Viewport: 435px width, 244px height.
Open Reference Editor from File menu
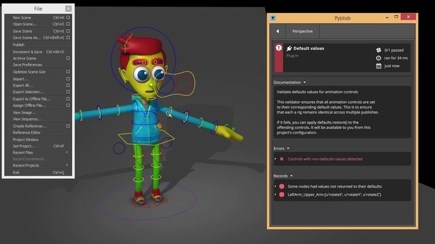[27, 133]
